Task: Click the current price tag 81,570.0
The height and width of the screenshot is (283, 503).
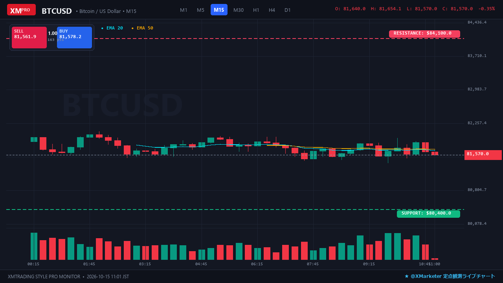Action: (x=483, y=154)
